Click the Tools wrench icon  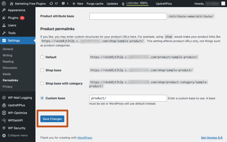pyautogui.click(x=4, y=33)
